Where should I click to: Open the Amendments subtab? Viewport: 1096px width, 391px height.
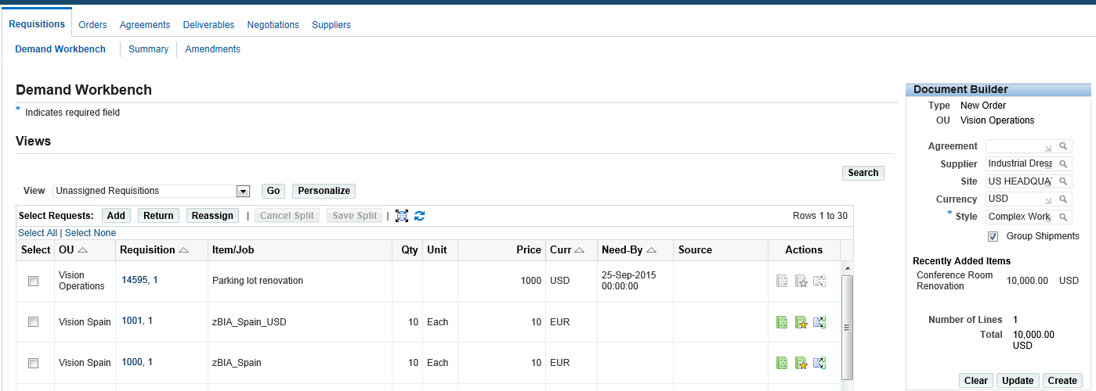click(x=213, y=49)
